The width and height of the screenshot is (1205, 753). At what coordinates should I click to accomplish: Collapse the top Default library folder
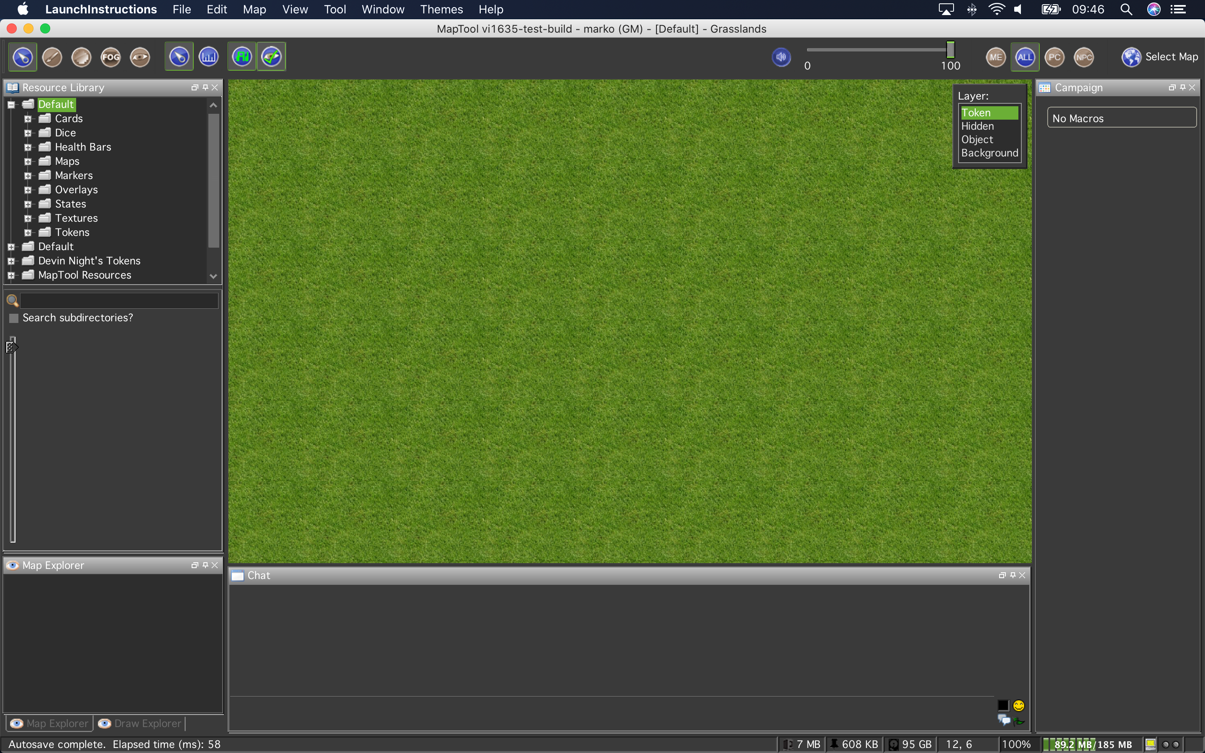(x=11, y=105)
